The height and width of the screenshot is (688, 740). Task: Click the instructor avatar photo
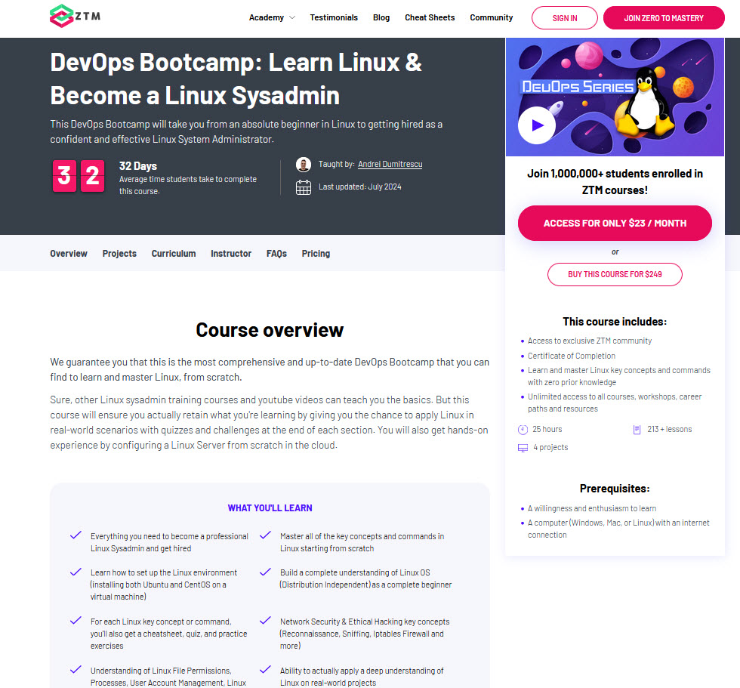pos(304,164)
